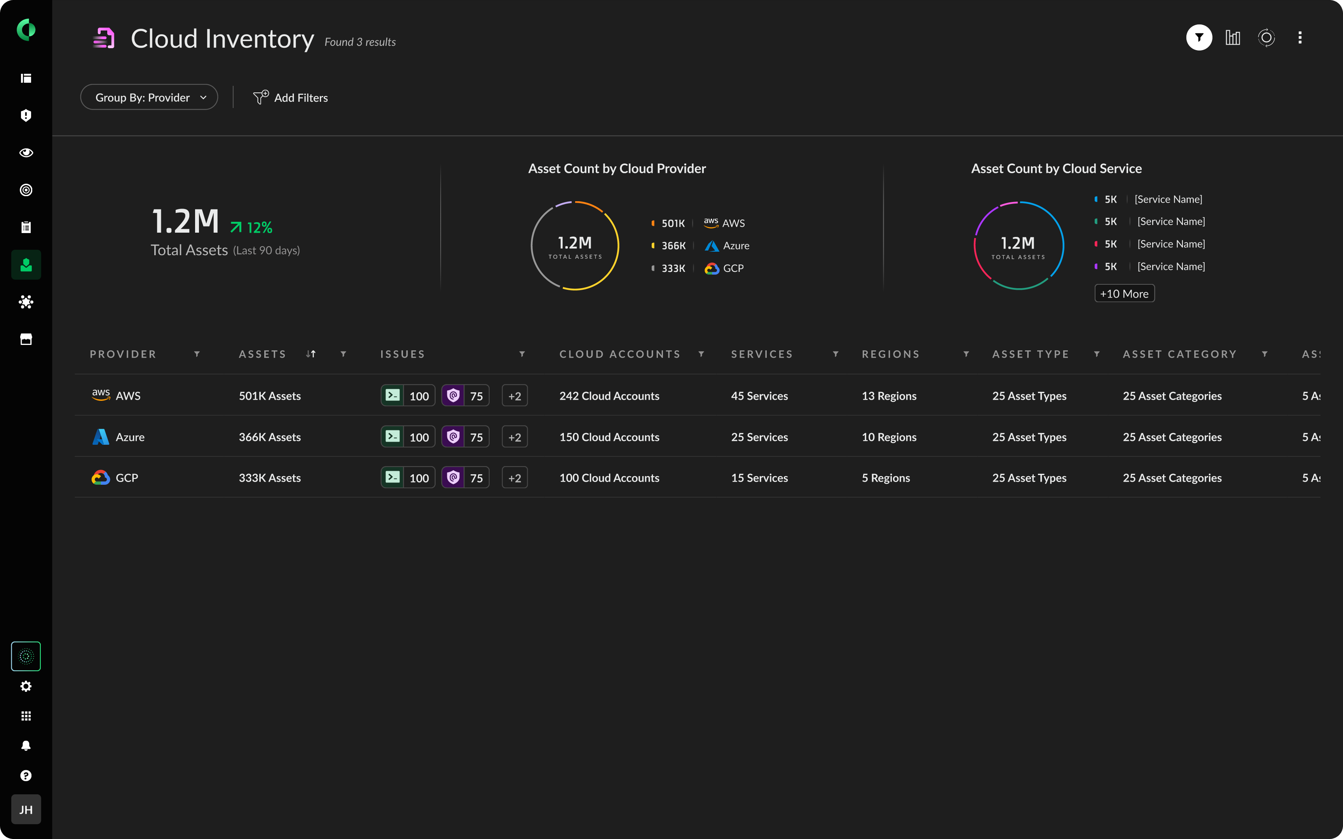
Task: Click the +10 More services button
Action: point(1124,293)
